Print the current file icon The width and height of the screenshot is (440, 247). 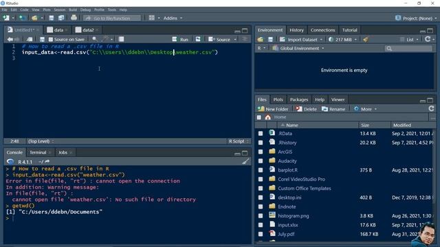click(x=74, y=18)
